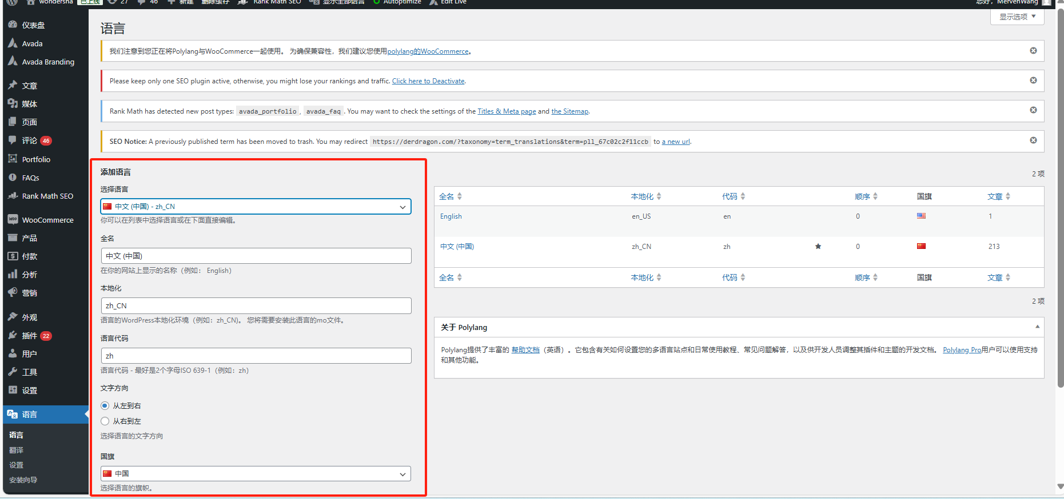Open the WooCommerce sidebar menu
This screenshot has width=1064, height=499.
pyautogui.click(x=47, y=220)
